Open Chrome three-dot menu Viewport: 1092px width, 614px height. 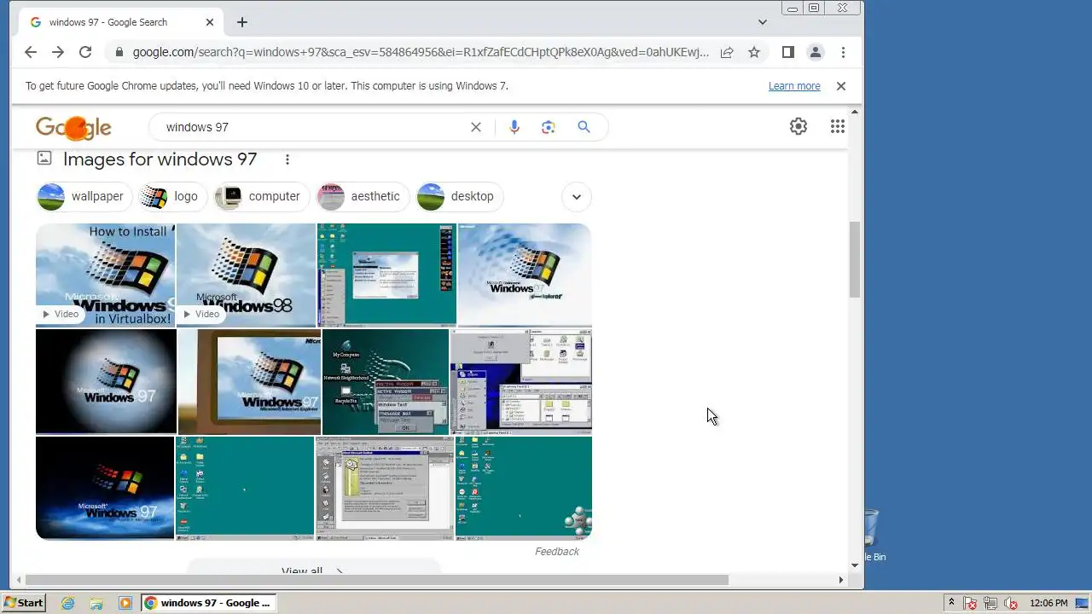pos(843,52)
